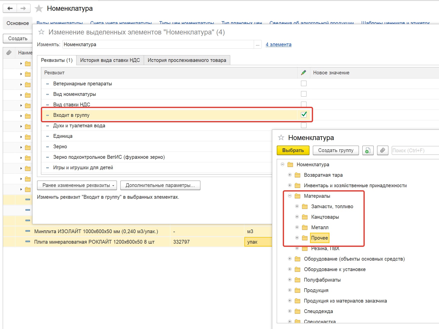Go back with the left arrow button
439x329 pixels.
pyautogui.click(x=10, y=8)
